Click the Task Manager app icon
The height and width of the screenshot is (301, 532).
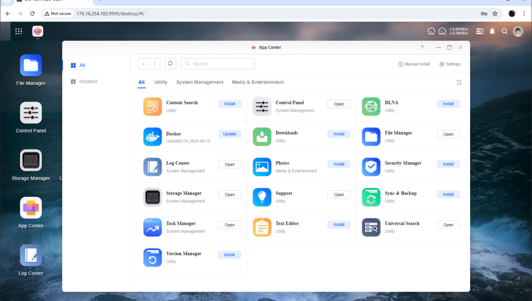pos(152,227)
